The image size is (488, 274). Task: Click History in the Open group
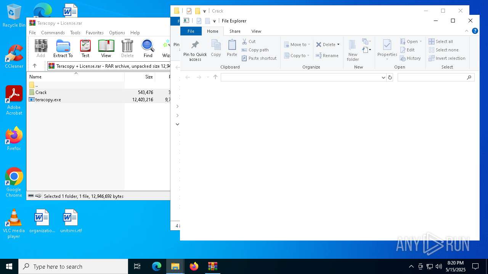point(410,58)
